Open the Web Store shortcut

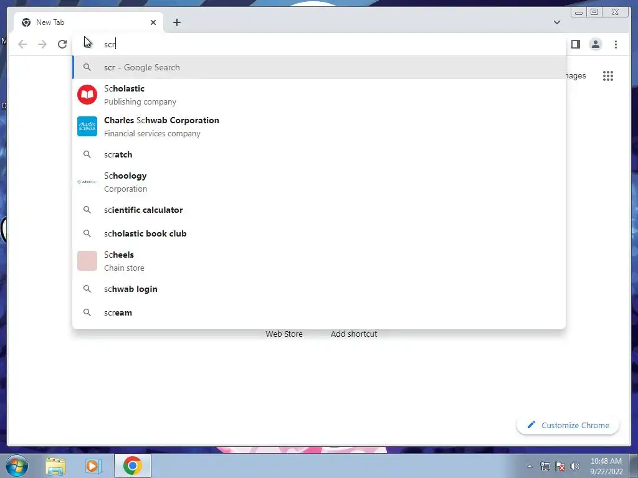coord(284,334)
